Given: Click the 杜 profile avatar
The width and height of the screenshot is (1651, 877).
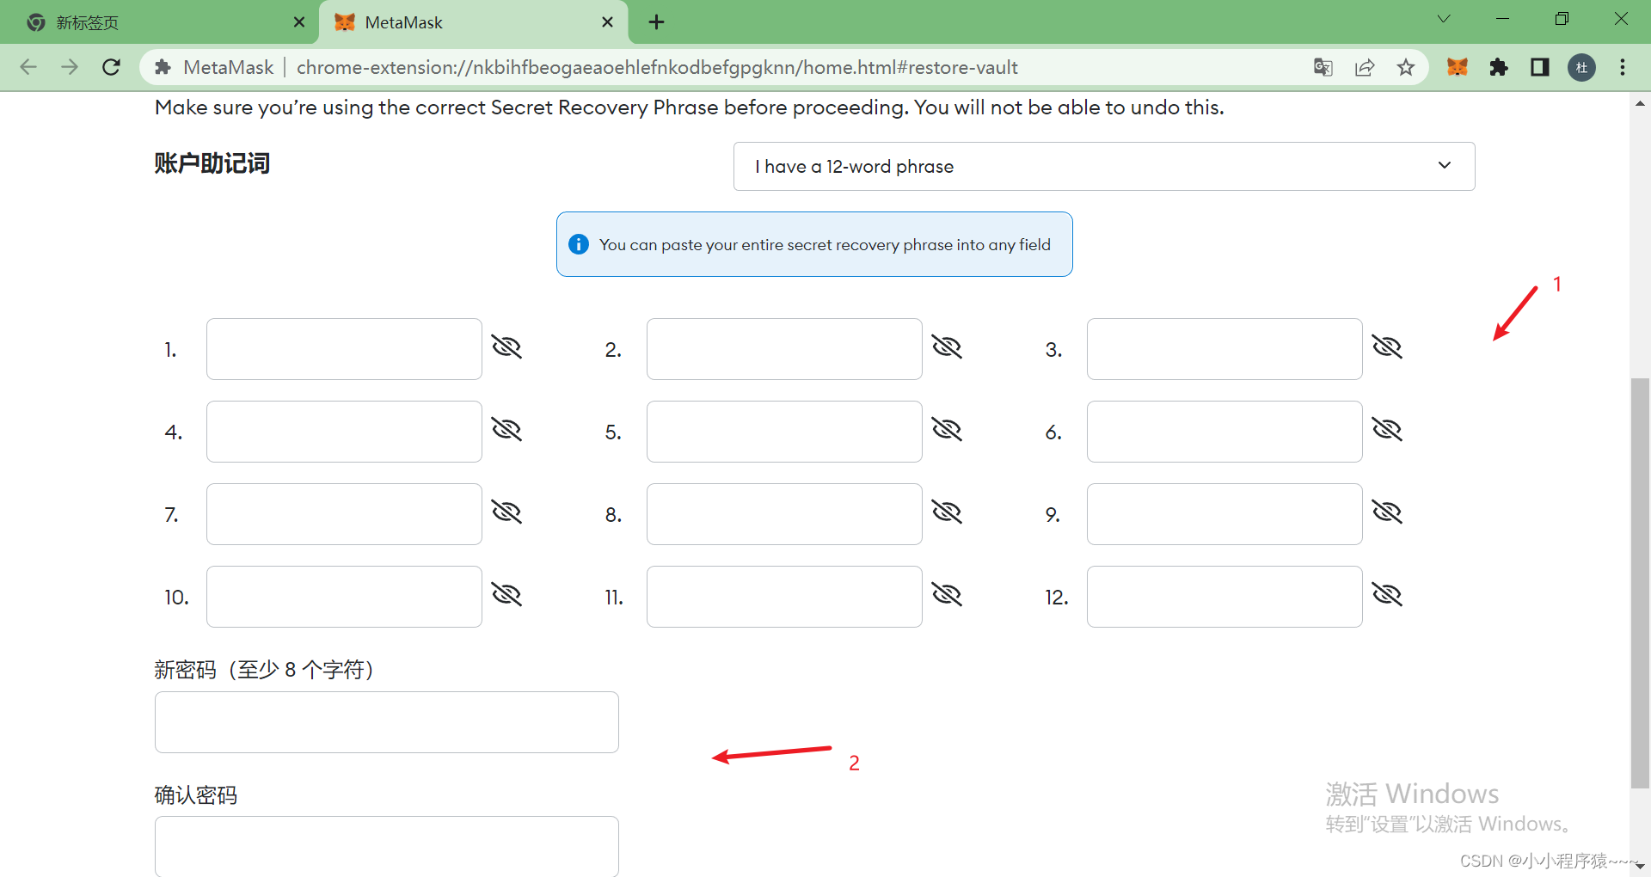Looking at the screenshot, I should 1582,67.
